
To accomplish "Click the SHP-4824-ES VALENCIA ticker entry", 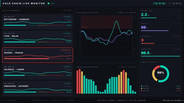I will (x=173, y=100).
